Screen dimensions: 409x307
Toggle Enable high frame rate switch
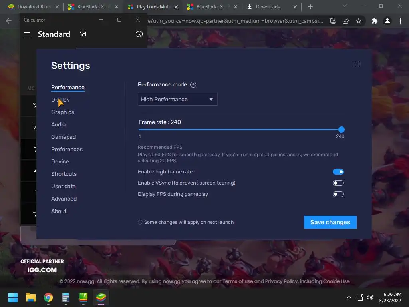coord(338,172)
